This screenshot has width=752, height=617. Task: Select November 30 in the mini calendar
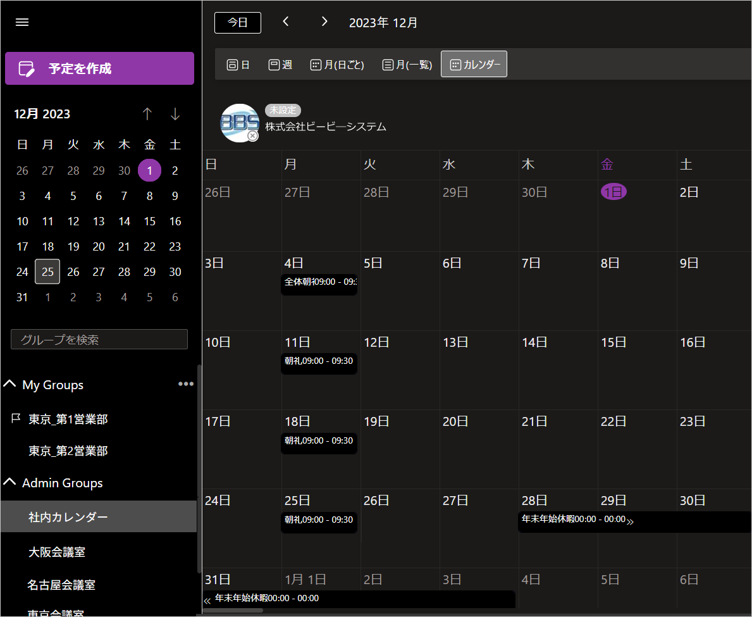point(124,170)
